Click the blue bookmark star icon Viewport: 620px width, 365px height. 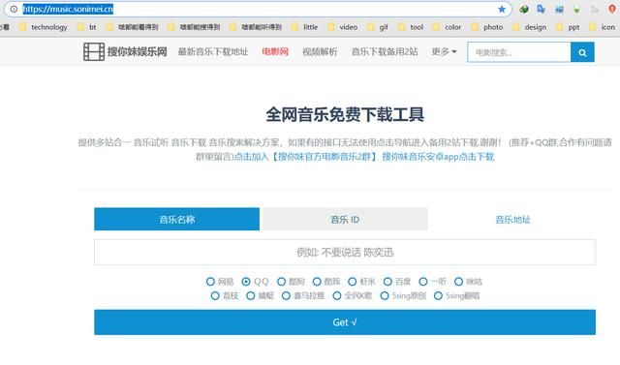point(502,9)
